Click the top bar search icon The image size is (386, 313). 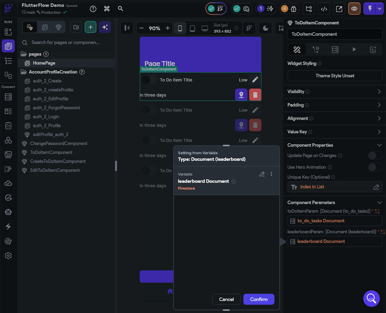[121, 9]
